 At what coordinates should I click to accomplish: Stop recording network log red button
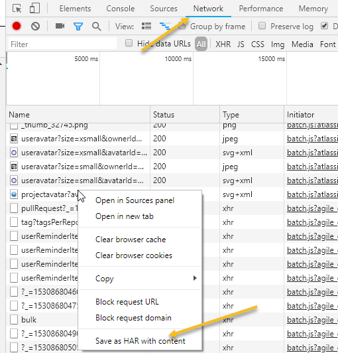[x=17, y=26]
